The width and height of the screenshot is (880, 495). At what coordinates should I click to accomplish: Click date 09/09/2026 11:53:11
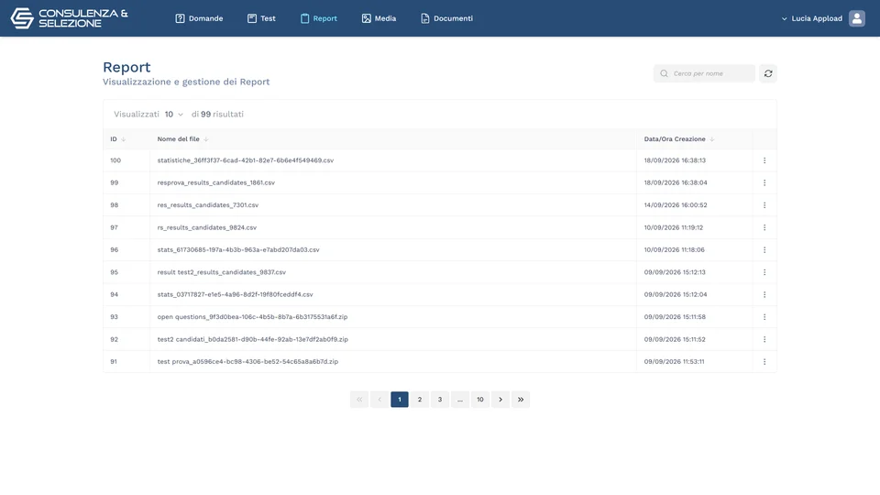click(674, 362)
